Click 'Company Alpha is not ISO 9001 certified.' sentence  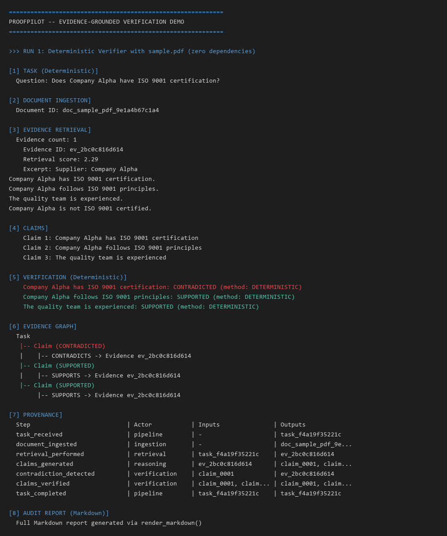(x=80, y=208)
